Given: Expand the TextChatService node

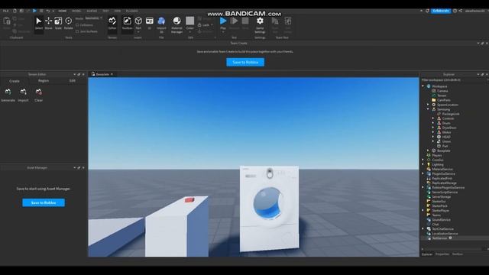Looking at the screenshot, I should 423,229.
